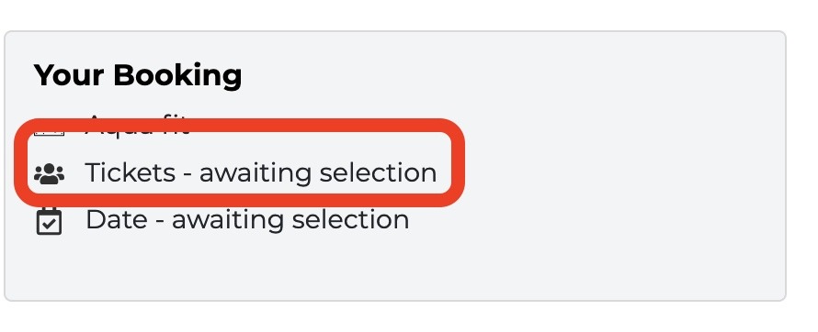Click the checkmark inside the calendar icon

pyautogui.click(x=50, y=225)
